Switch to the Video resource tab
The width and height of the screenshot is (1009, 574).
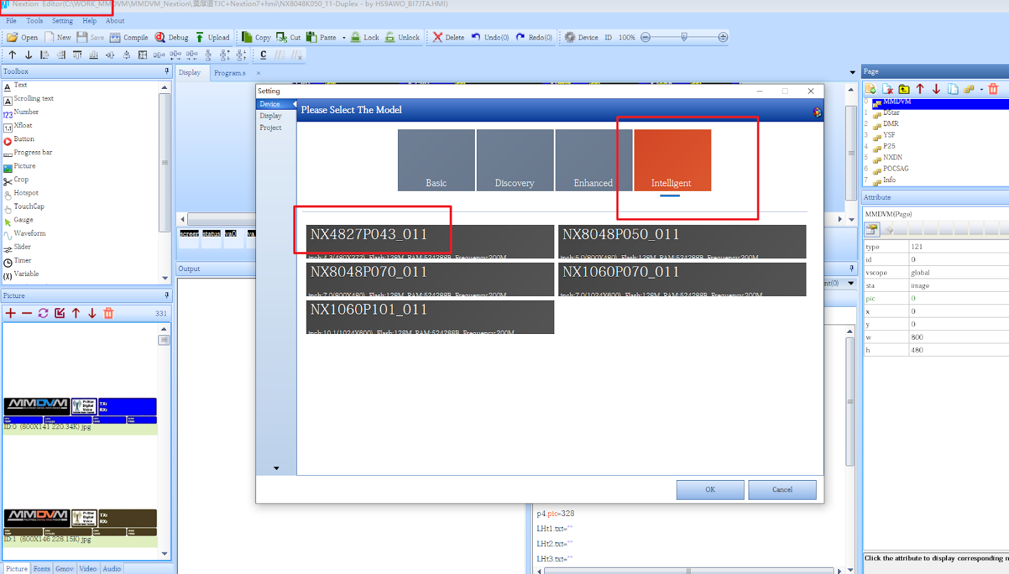(88, 568)
